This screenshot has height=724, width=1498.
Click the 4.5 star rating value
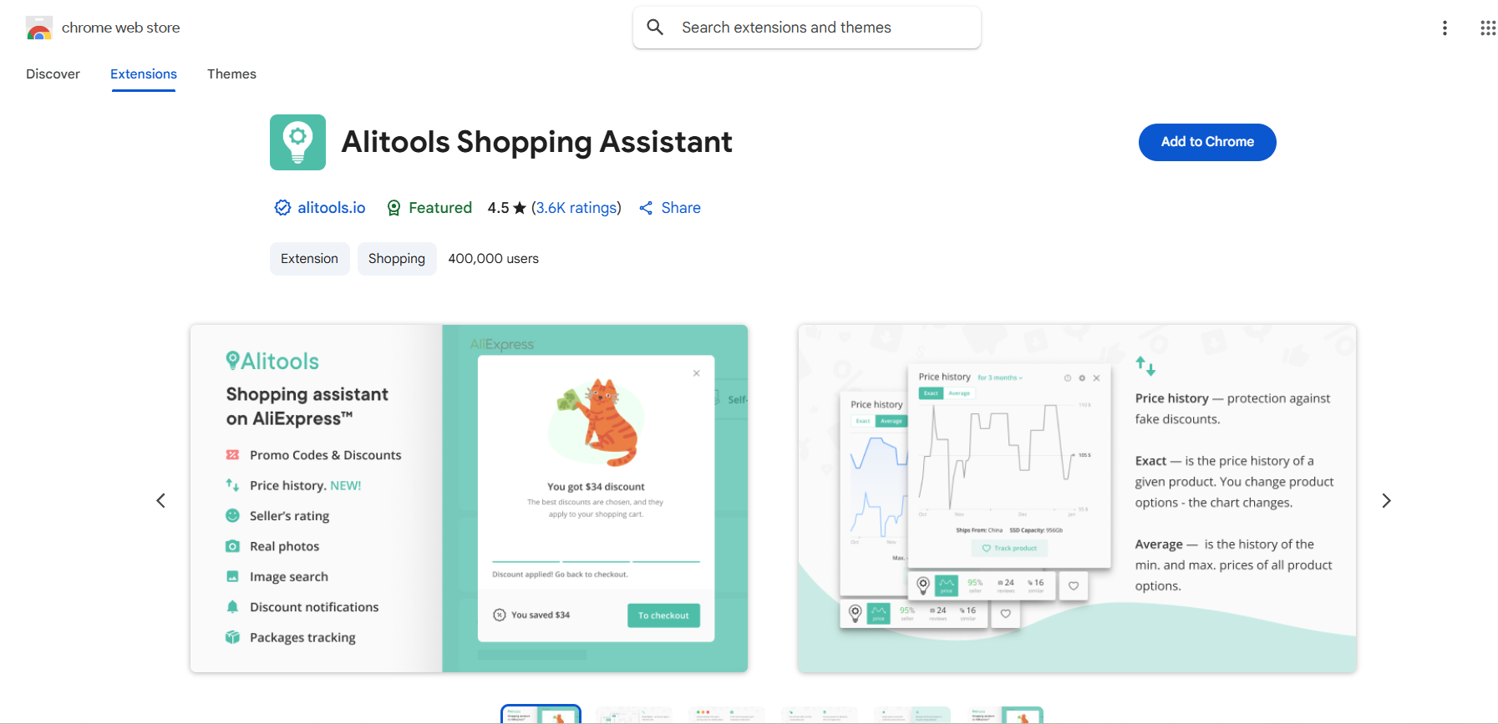coord(498,208)
